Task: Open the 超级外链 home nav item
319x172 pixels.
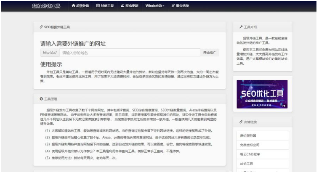Action: click(x=83, y=6)
